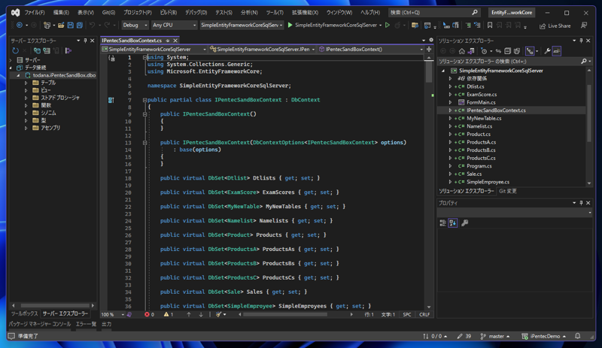Click Connect to Server icon in Server Explorer
The width and height of the screenshot is (602, 348).
coord(47,50)
